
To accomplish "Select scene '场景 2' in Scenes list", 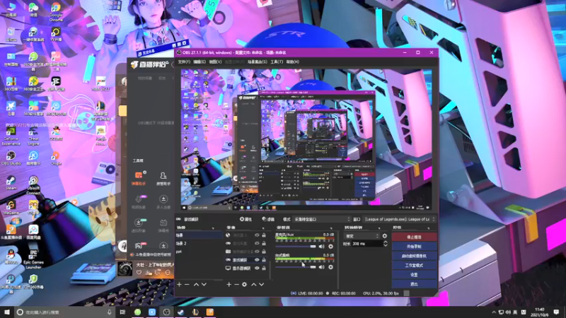I will tap(199, 243).
